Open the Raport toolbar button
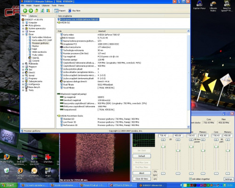The height and width of the screenshot is (188, 235). tap(60, 11)
